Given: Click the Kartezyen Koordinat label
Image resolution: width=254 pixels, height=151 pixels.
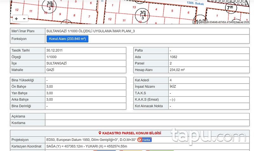Looking at the screenshot, I should point(26,146).
